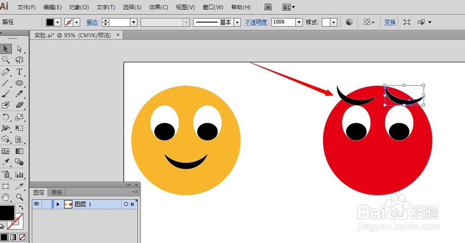Select the Lasso tool
465x243 pixels.
coord(20,60)
